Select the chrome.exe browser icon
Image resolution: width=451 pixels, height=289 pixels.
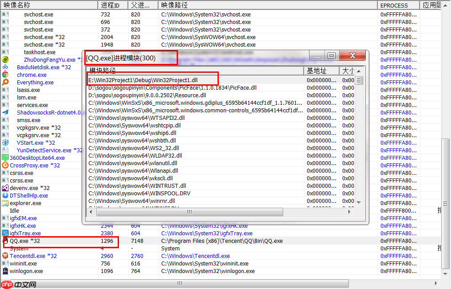coord(4,75)
